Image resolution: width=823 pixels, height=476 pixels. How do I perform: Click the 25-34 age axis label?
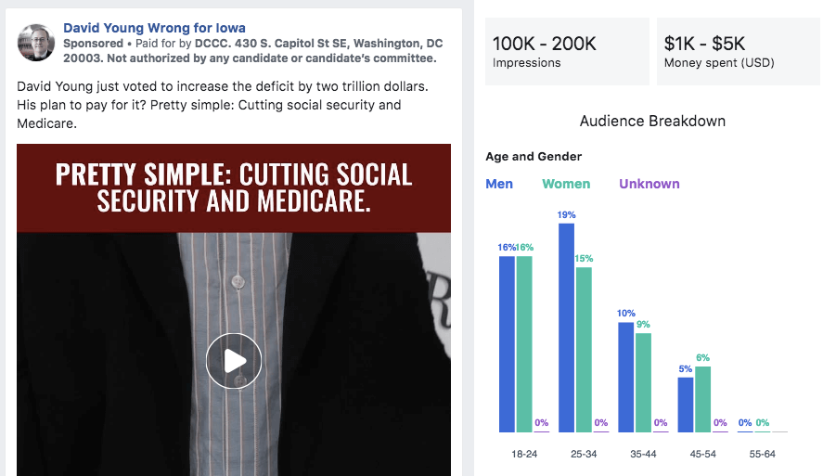point(584,455)
